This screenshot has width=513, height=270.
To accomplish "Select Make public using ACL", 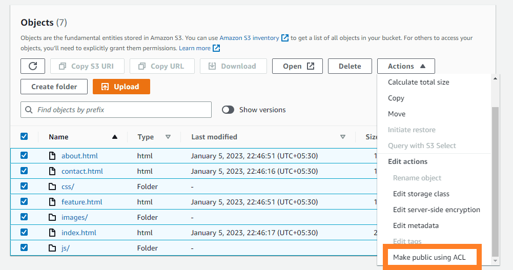I will 429,257.
